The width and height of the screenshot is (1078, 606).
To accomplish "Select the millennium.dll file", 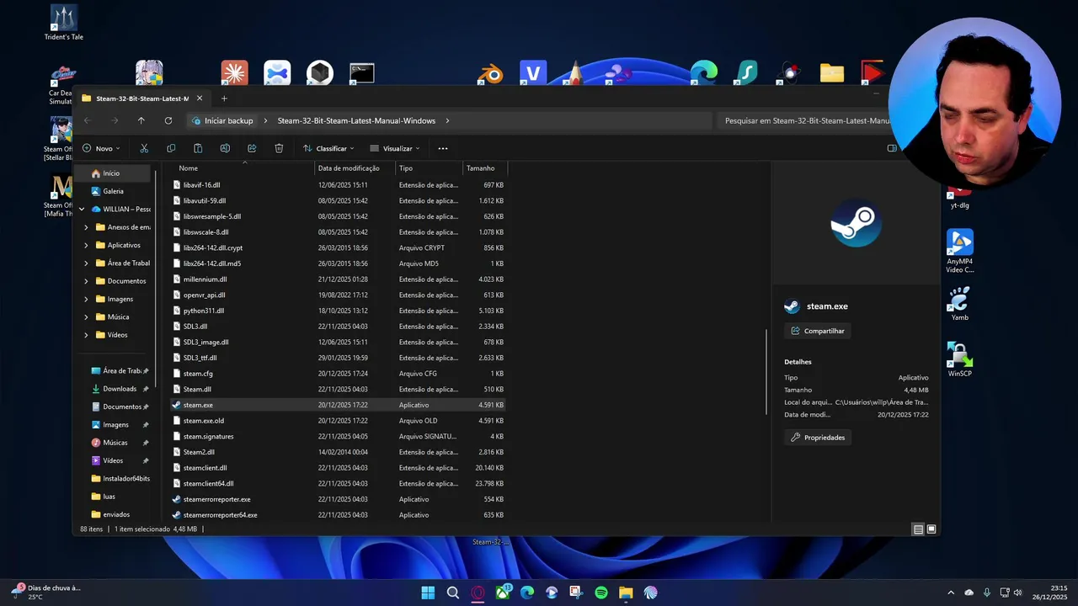I will (x=338, y=279).
